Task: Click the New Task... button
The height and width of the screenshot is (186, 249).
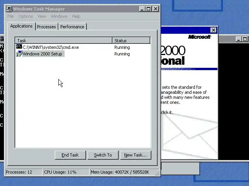Action: tap(135, 155)
